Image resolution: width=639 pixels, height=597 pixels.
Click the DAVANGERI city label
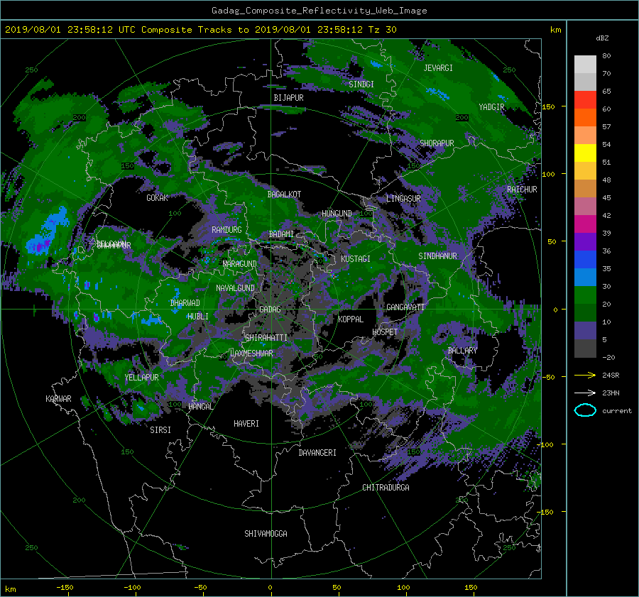[317, 453]
